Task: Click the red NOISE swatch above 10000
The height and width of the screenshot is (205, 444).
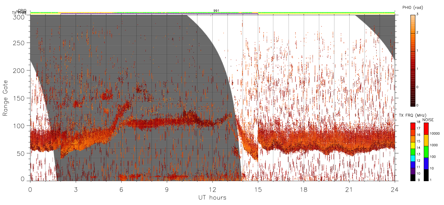Action: point(426,129)
